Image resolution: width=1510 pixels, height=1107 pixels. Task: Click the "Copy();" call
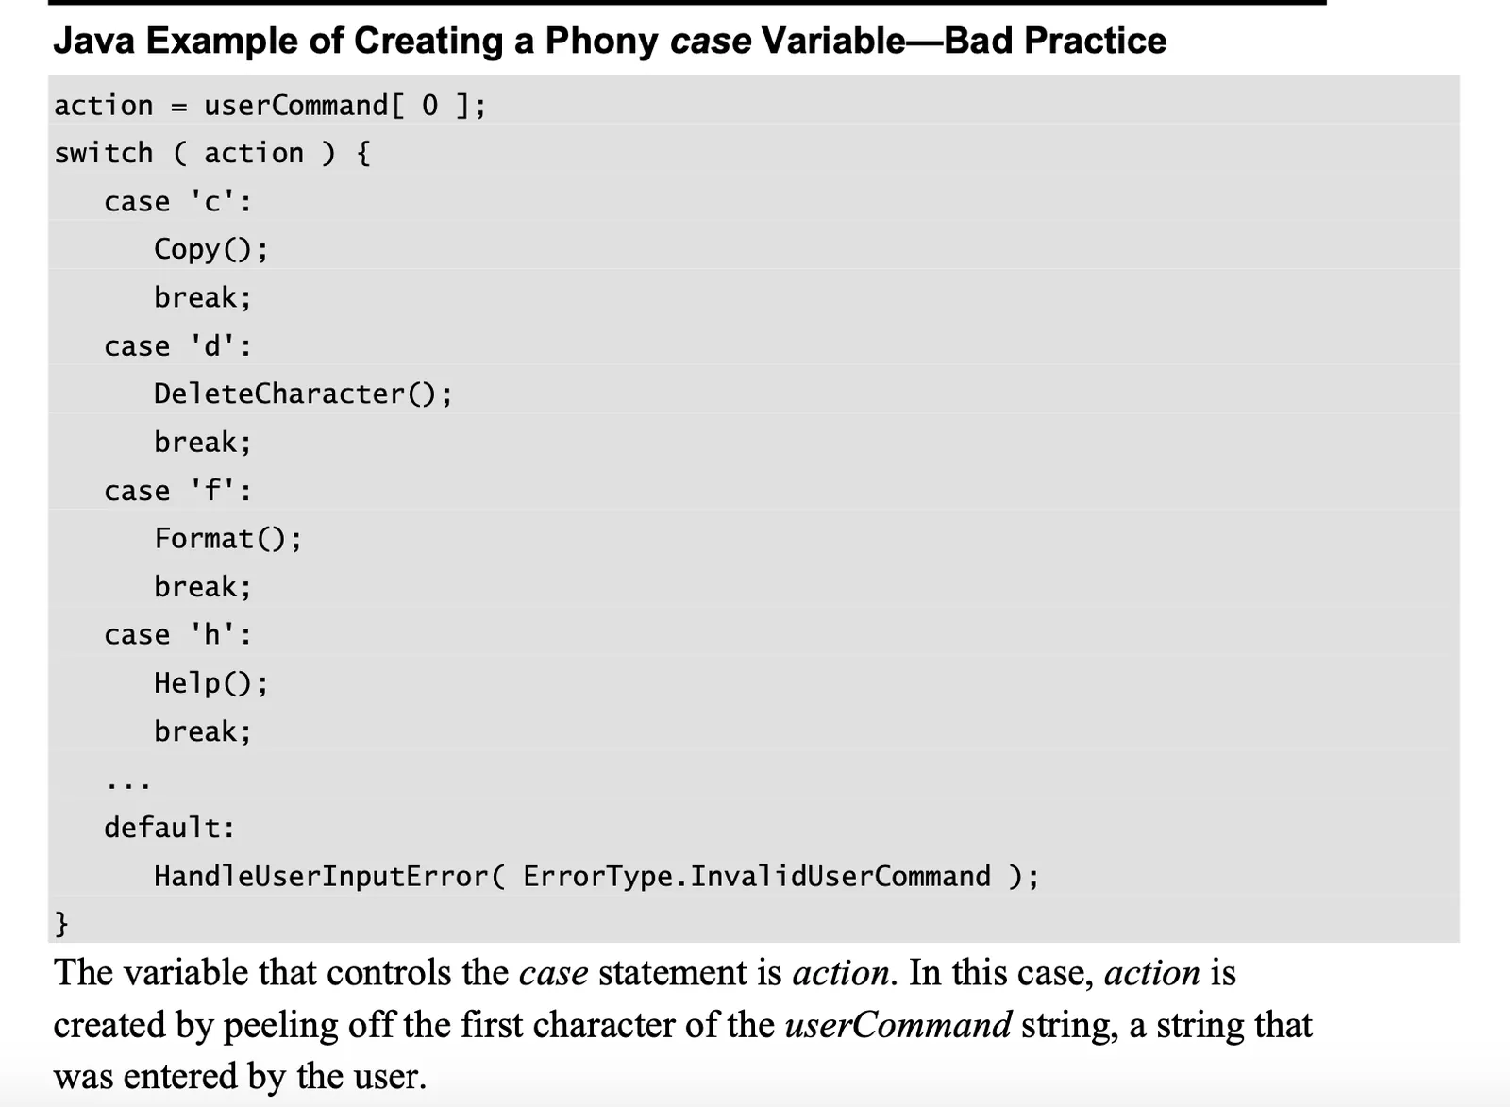pos(211,249)
